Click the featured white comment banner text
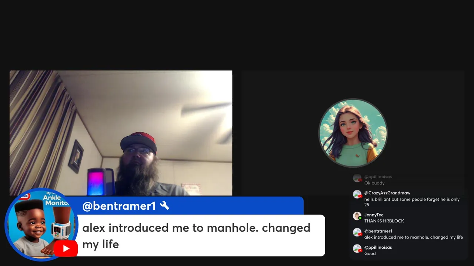474x266 pixels. pos(196,236)
